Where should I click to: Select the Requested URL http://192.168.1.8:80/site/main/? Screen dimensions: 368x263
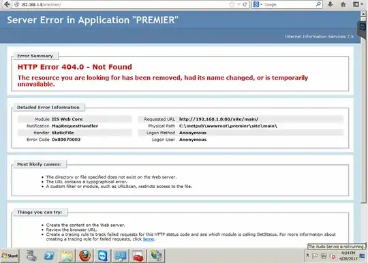click(219, 119)
